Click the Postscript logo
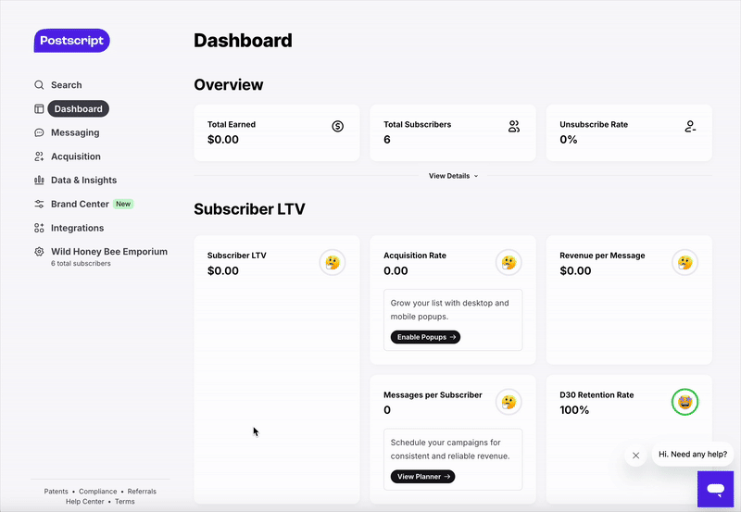The image size is (741, 512). click(x=71, y=41)
